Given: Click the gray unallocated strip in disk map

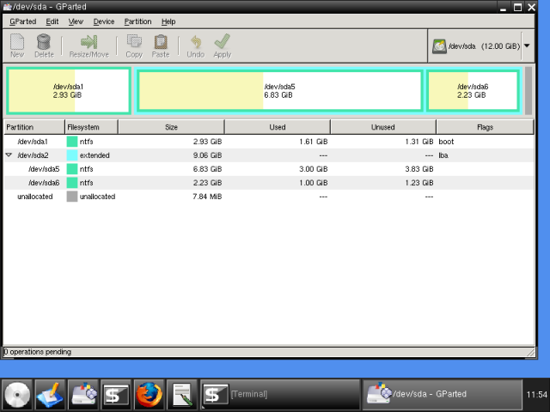Looking at the screenshot, I should click(x=529, y=91).
